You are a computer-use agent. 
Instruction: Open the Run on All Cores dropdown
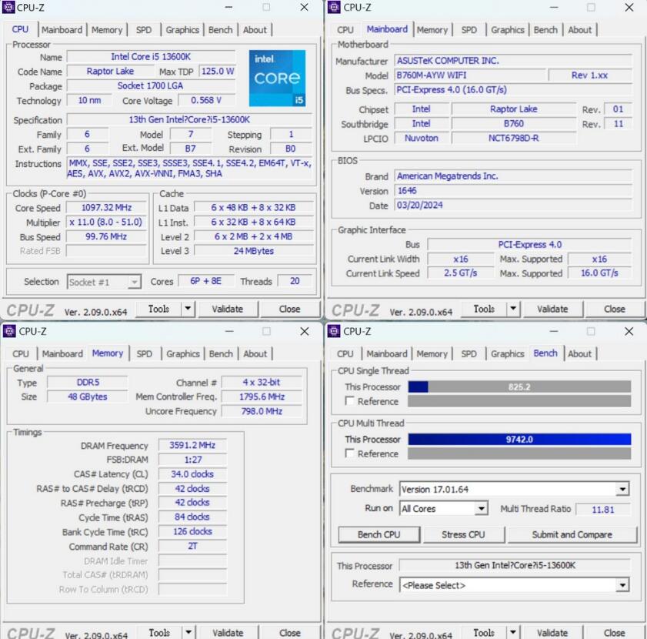pyautogui.click(x=481, y=508)
